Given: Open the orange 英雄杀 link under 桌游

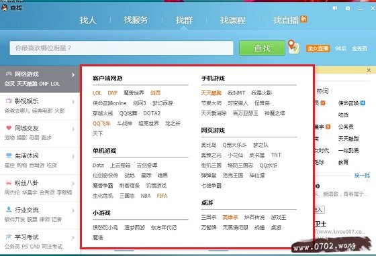Looking at the screenshot, I should [230, 217].
